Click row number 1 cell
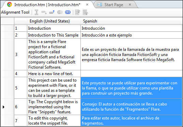 (x=21, y=28)
